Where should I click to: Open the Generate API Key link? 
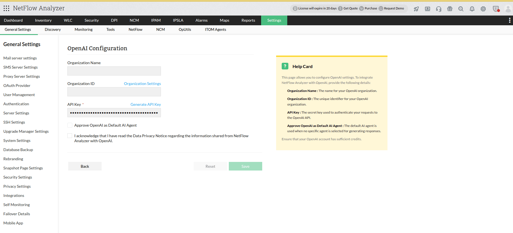tap(146, 104)
